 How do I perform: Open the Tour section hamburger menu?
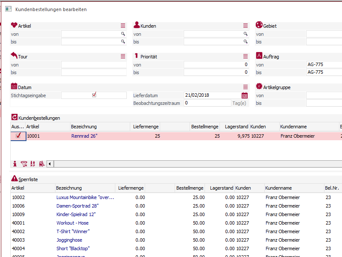[x=123, y=56]
